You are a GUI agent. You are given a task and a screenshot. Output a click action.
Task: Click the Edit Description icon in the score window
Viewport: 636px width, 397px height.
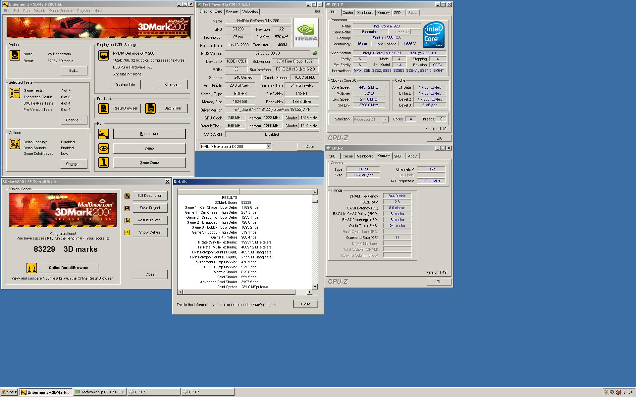[x=127, y=196]
